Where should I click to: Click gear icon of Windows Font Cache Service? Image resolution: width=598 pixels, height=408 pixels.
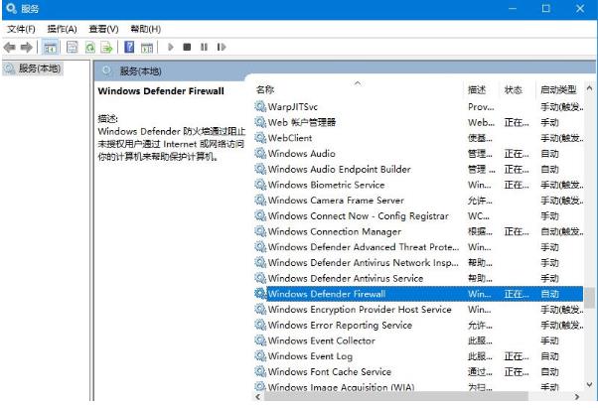click(260, 371)
